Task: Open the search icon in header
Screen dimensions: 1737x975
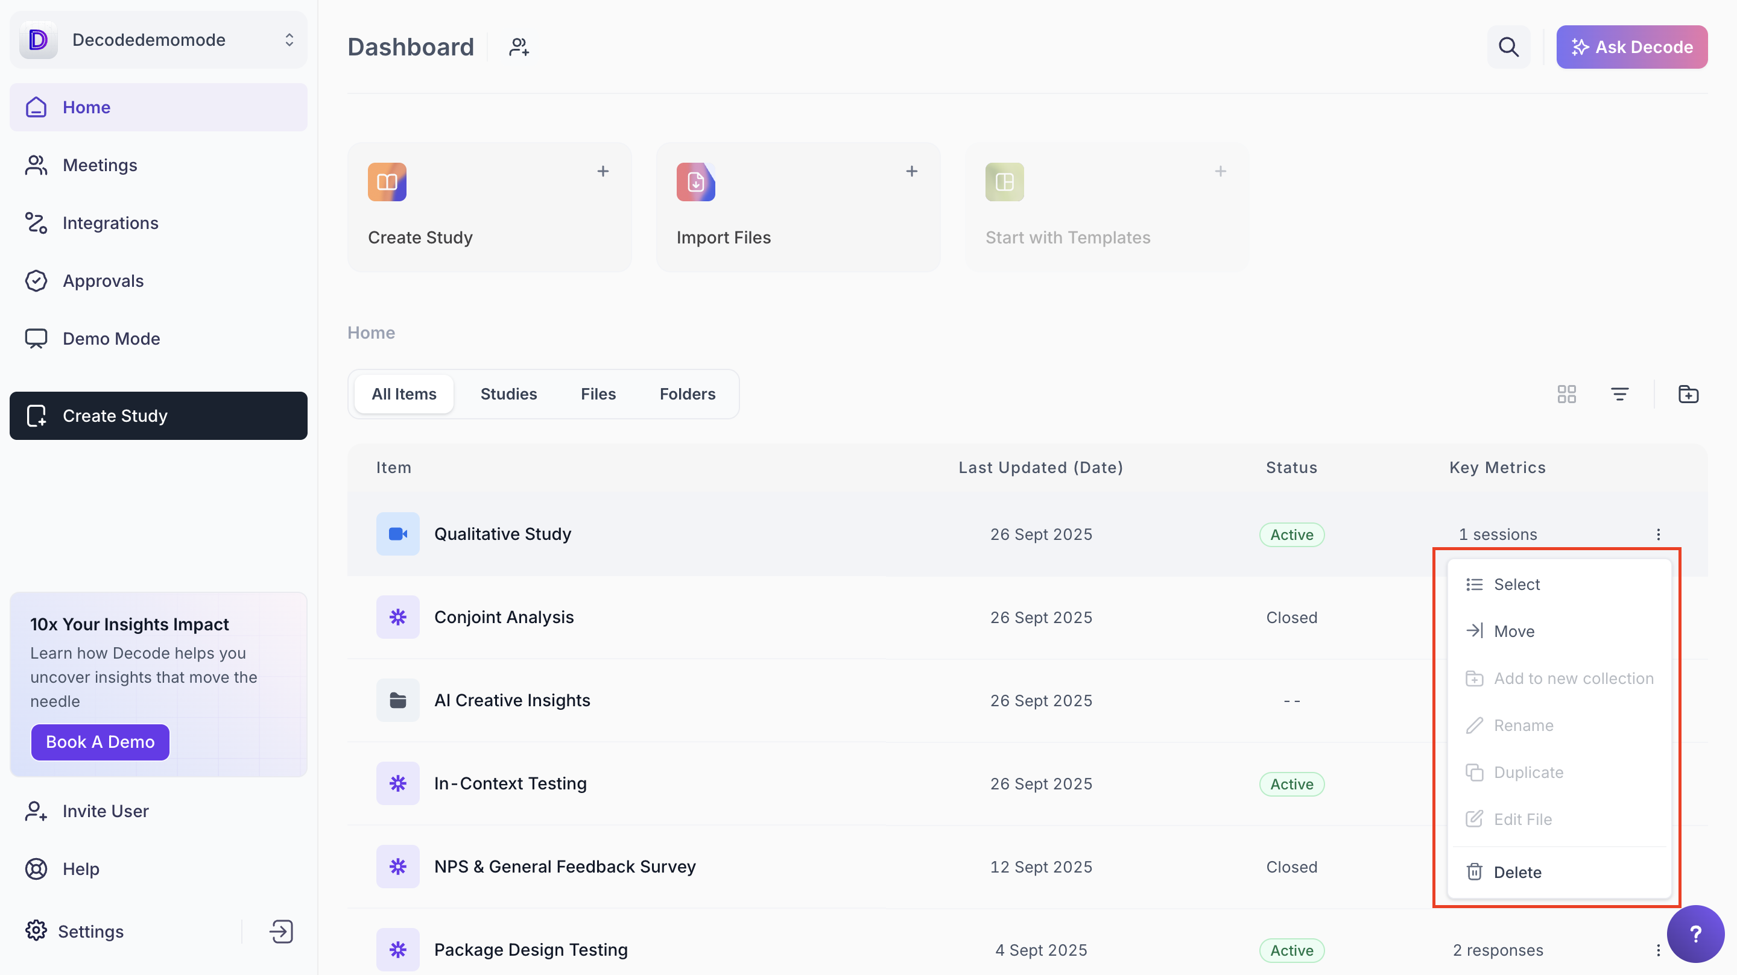Action: (x=1508, y=47)
